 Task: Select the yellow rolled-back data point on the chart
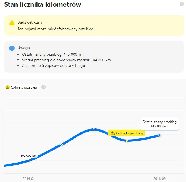pos(127,141)
